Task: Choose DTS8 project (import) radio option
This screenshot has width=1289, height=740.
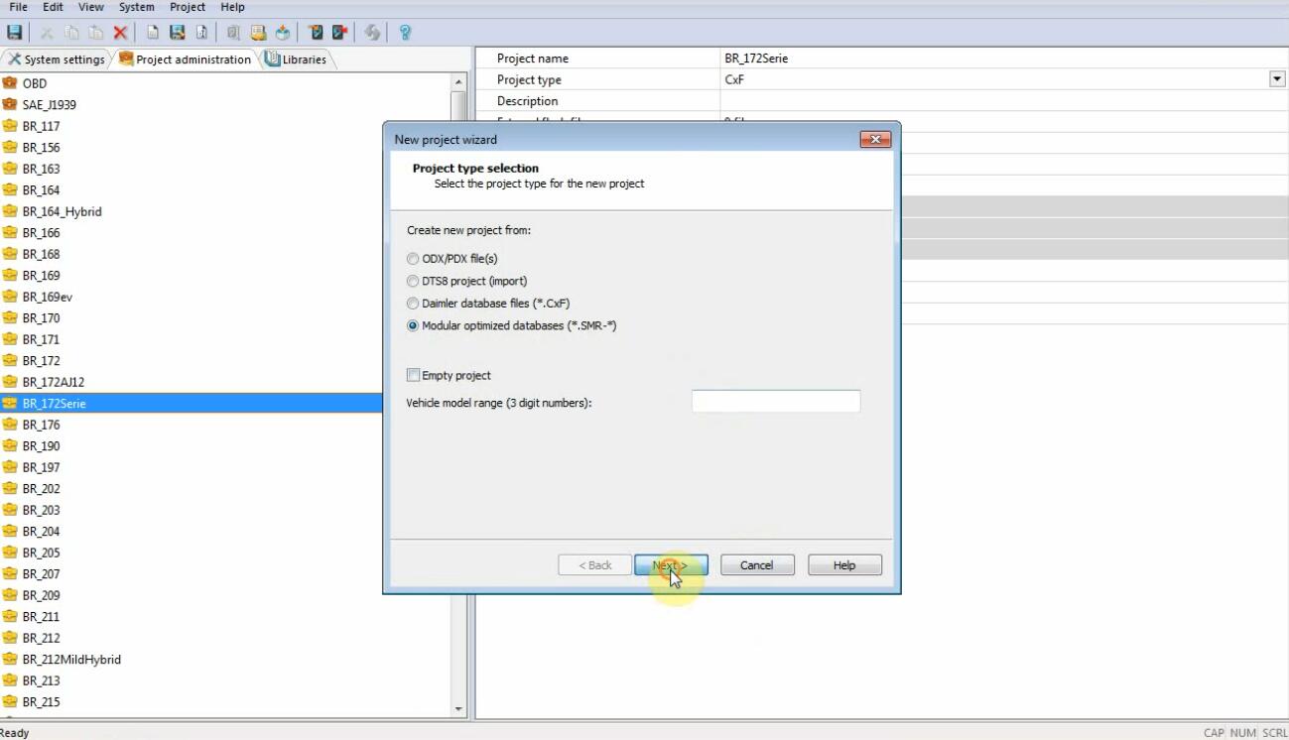Action: pos(413,282)
